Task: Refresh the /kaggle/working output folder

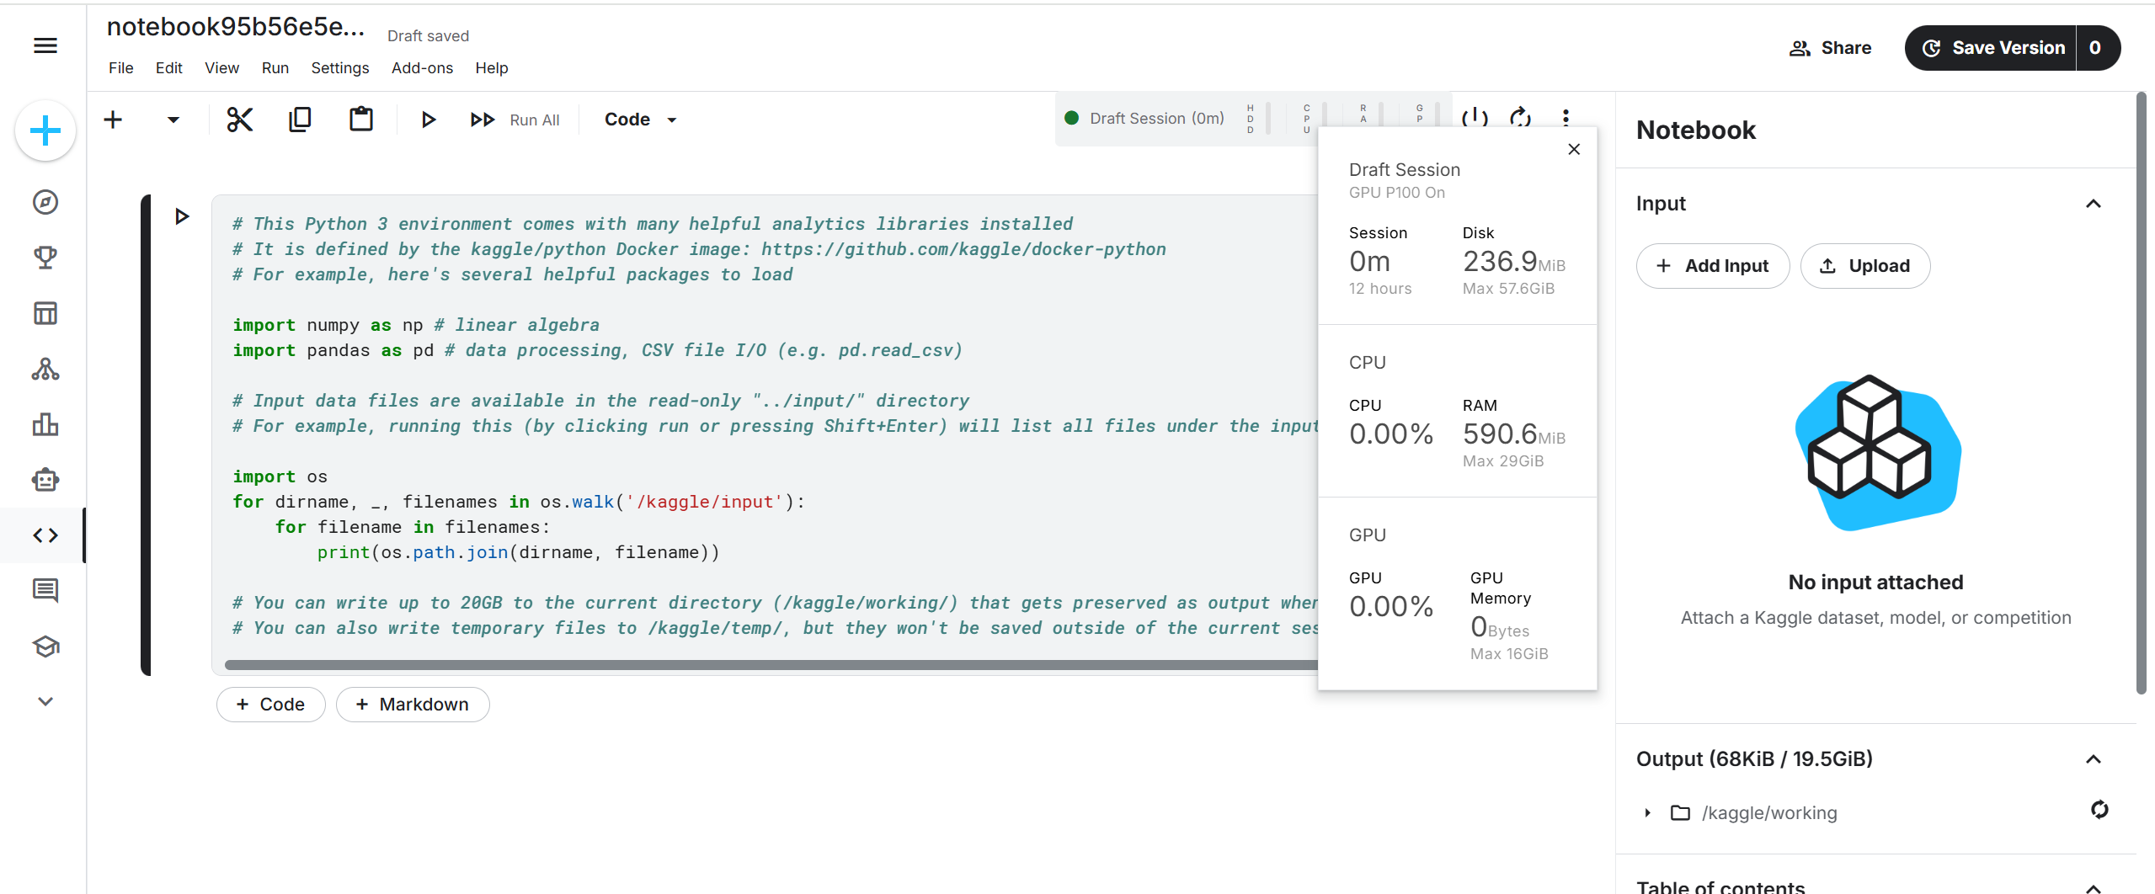Action: pyautogui.click(x=2099, y=810)
